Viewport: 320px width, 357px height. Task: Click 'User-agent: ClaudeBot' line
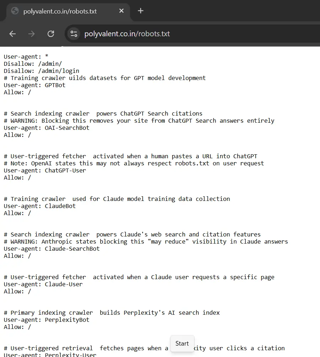pos(40,206)
